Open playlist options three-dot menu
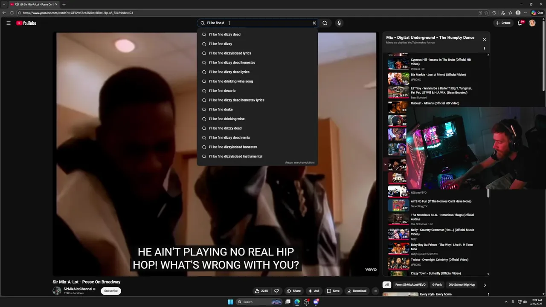The image size is (546, 307). [484, 49]
